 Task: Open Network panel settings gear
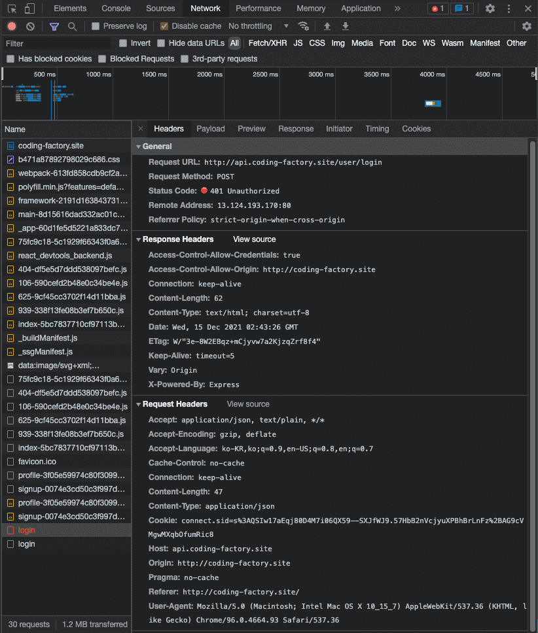527,26
